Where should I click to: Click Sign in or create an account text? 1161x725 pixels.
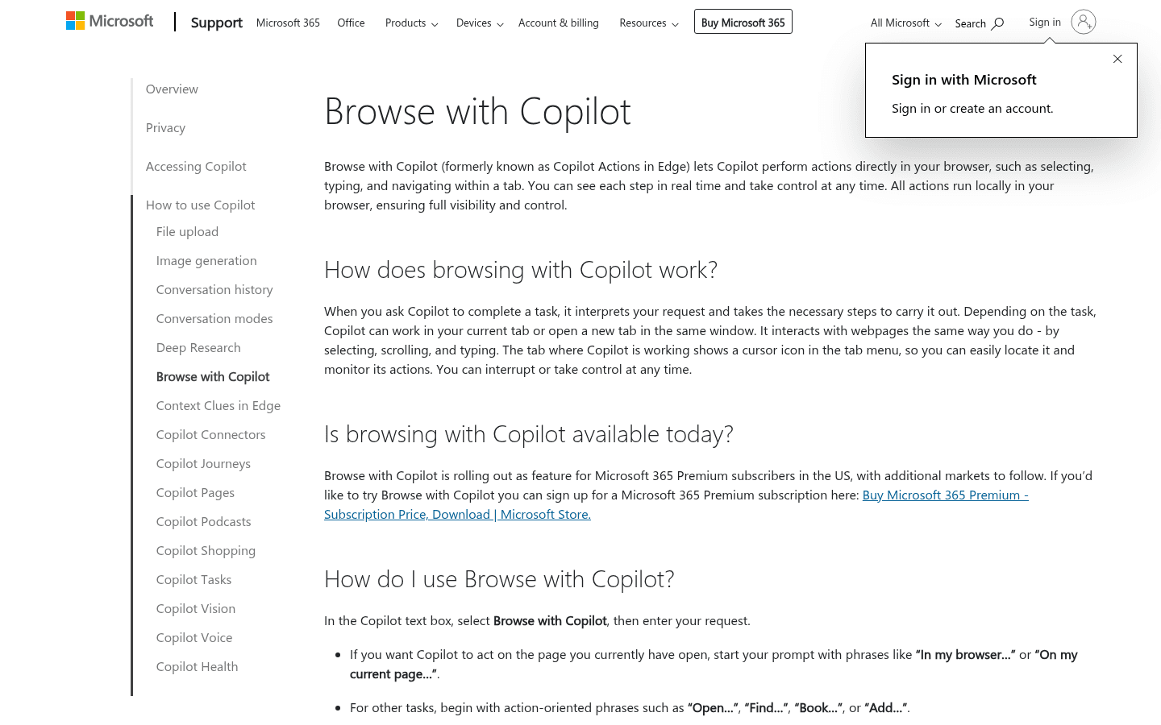point(972,108)
